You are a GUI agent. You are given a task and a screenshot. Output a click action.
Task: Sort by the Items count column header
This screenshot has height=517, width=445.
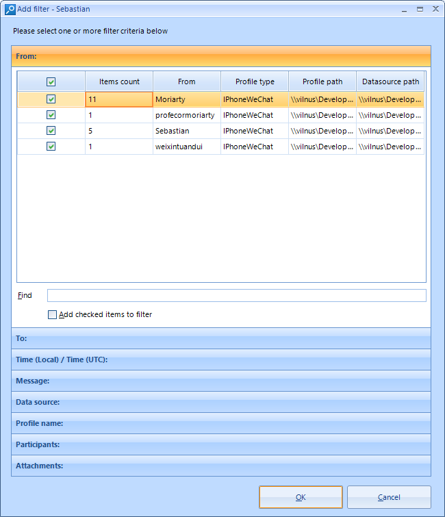(x=119, y=81)
